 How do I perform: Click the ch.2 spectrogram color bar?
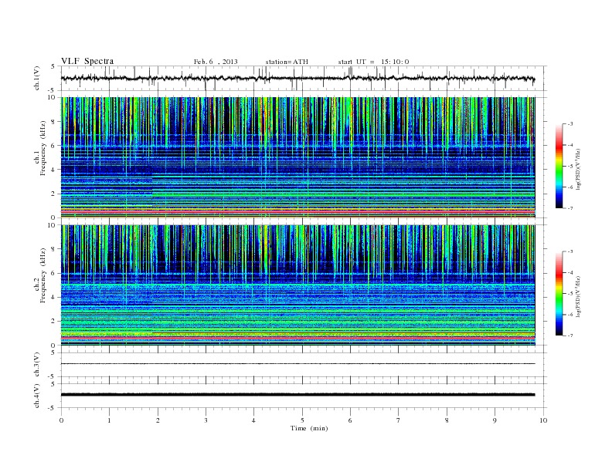(559, 293)
